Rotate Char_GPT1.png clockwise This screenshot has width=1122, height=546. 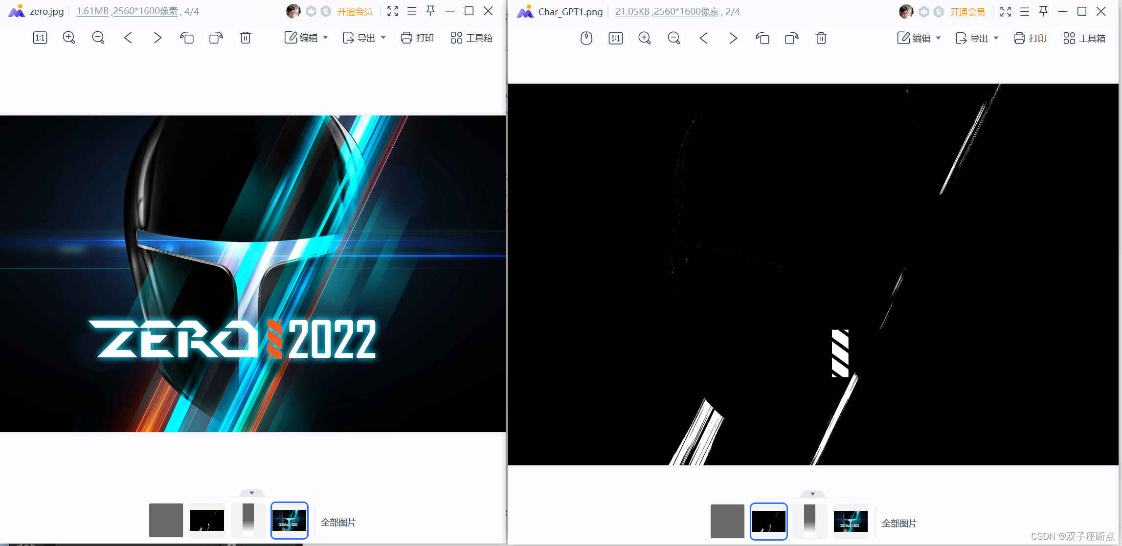791,38
